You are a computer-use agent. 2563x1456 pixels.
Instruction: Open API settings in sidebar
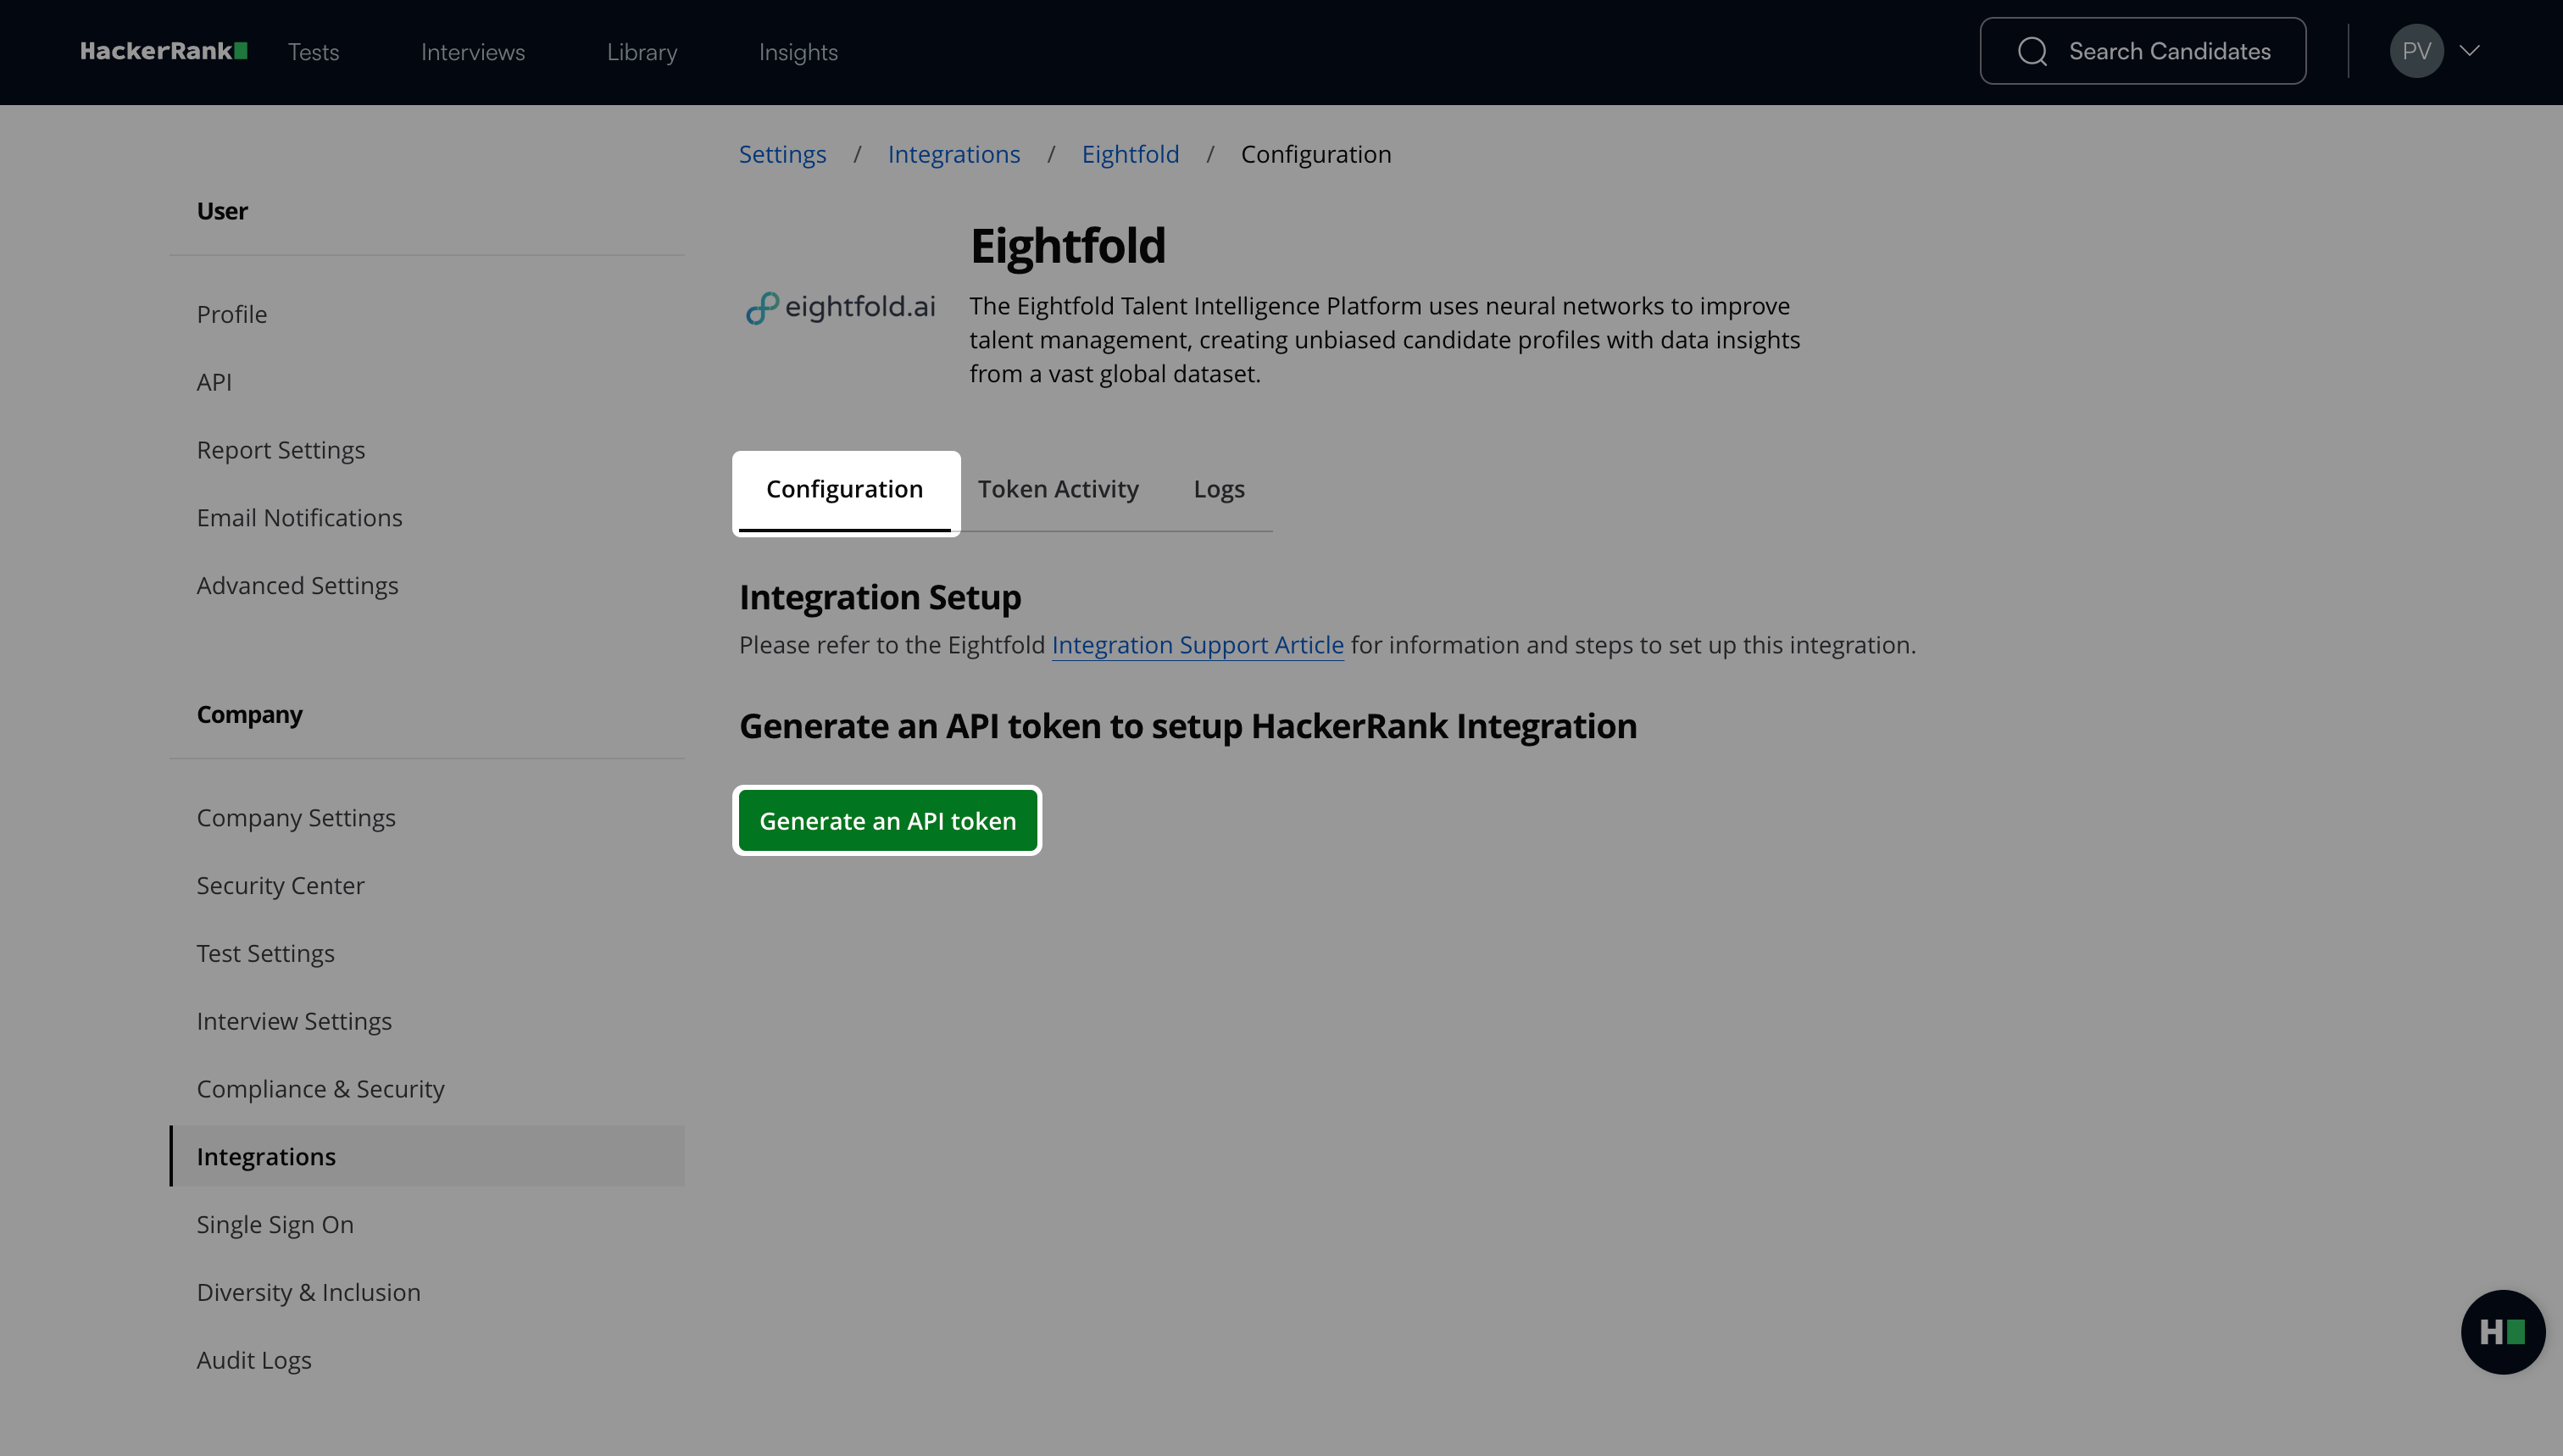(214, 382)
